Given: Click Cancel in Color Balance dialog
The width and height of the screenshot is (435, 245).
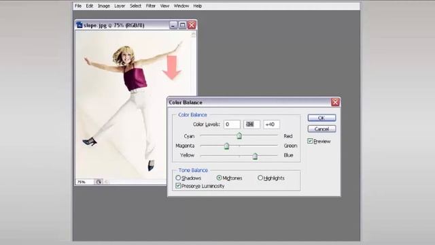Looking at the screenshot, I should [x=321, y=129].
